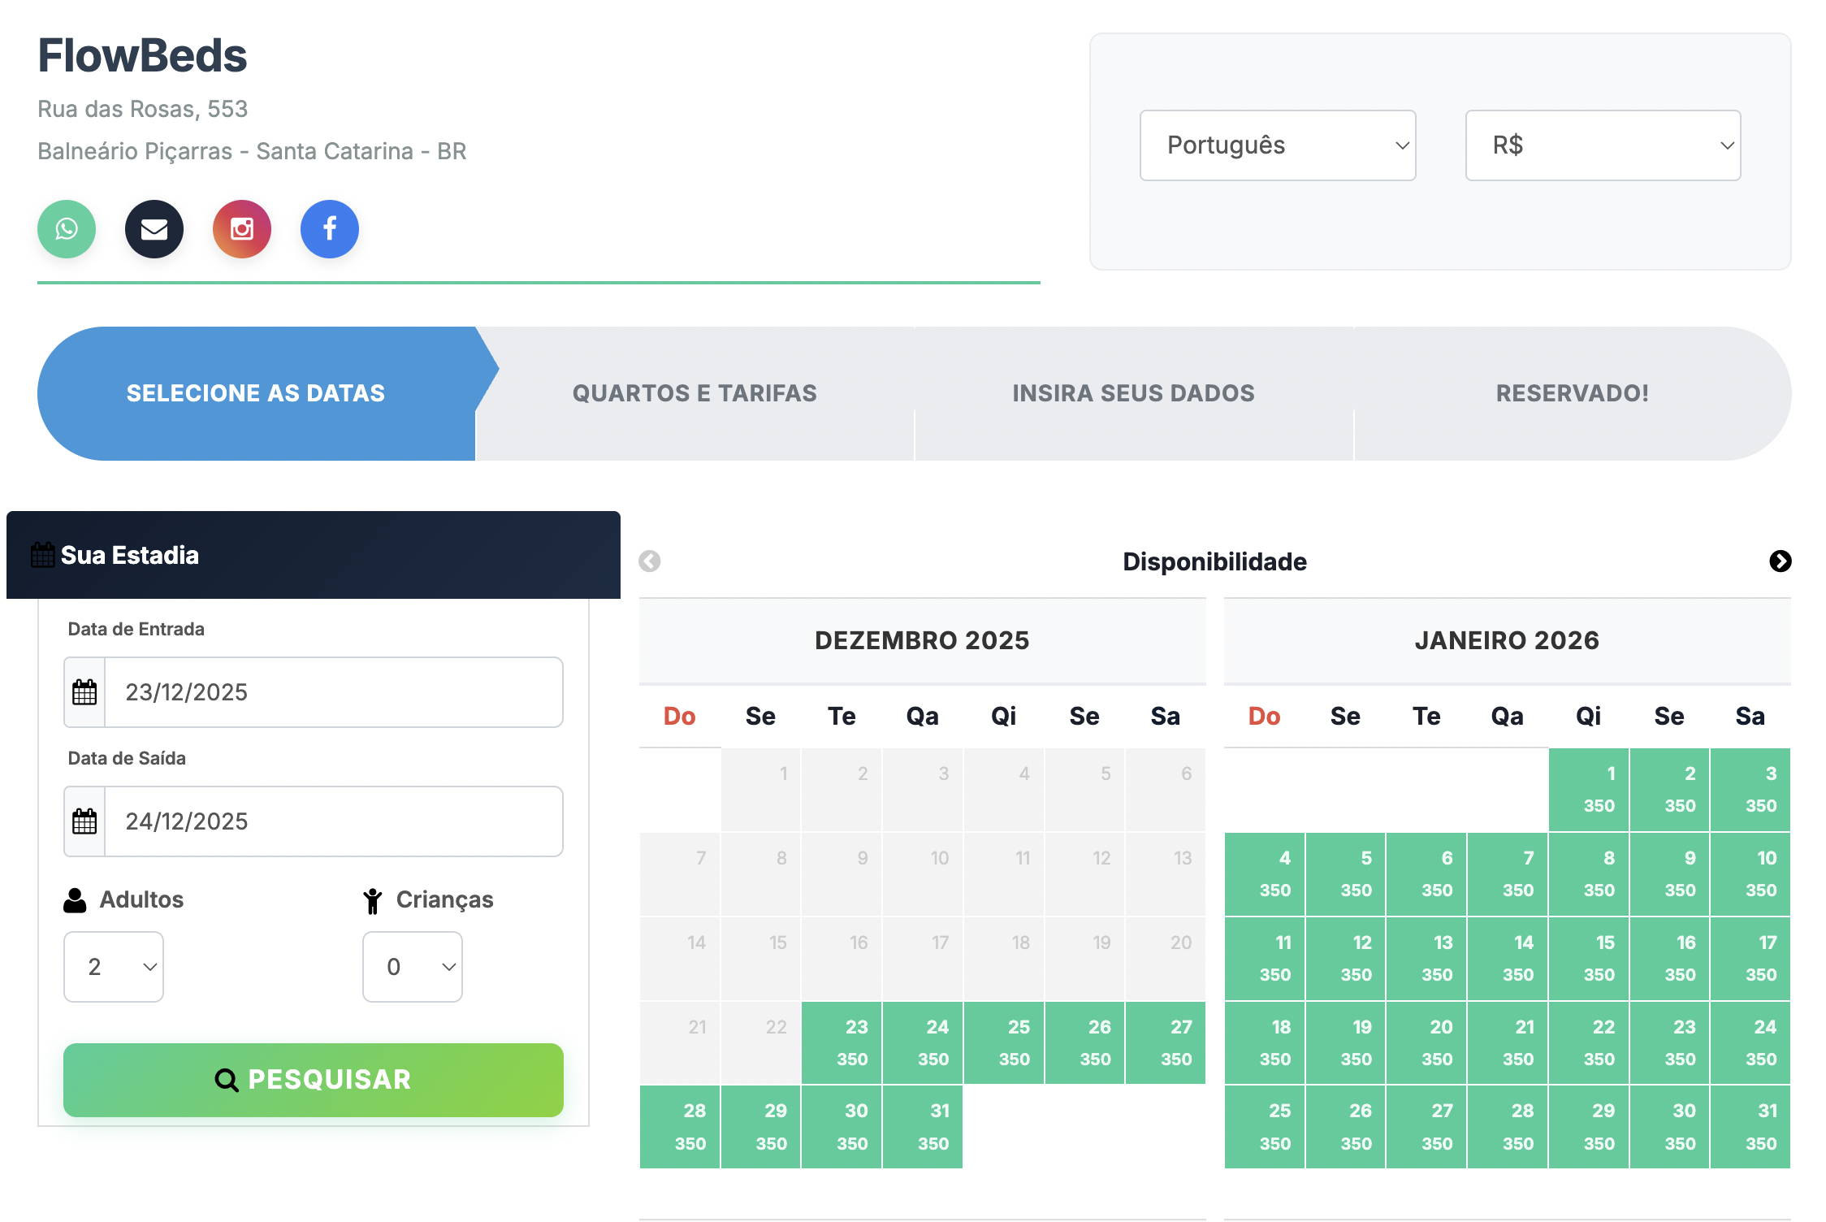This screenshot has height=1222, width=1826.
Task: Open the Instagram profile icon
Action: (241, 229)
